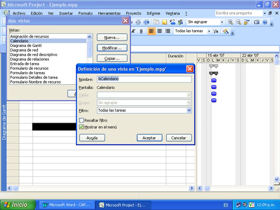Click the network connection tray icon
The height and width of the screenshot is (210, 280).
[x=238, y=205]
